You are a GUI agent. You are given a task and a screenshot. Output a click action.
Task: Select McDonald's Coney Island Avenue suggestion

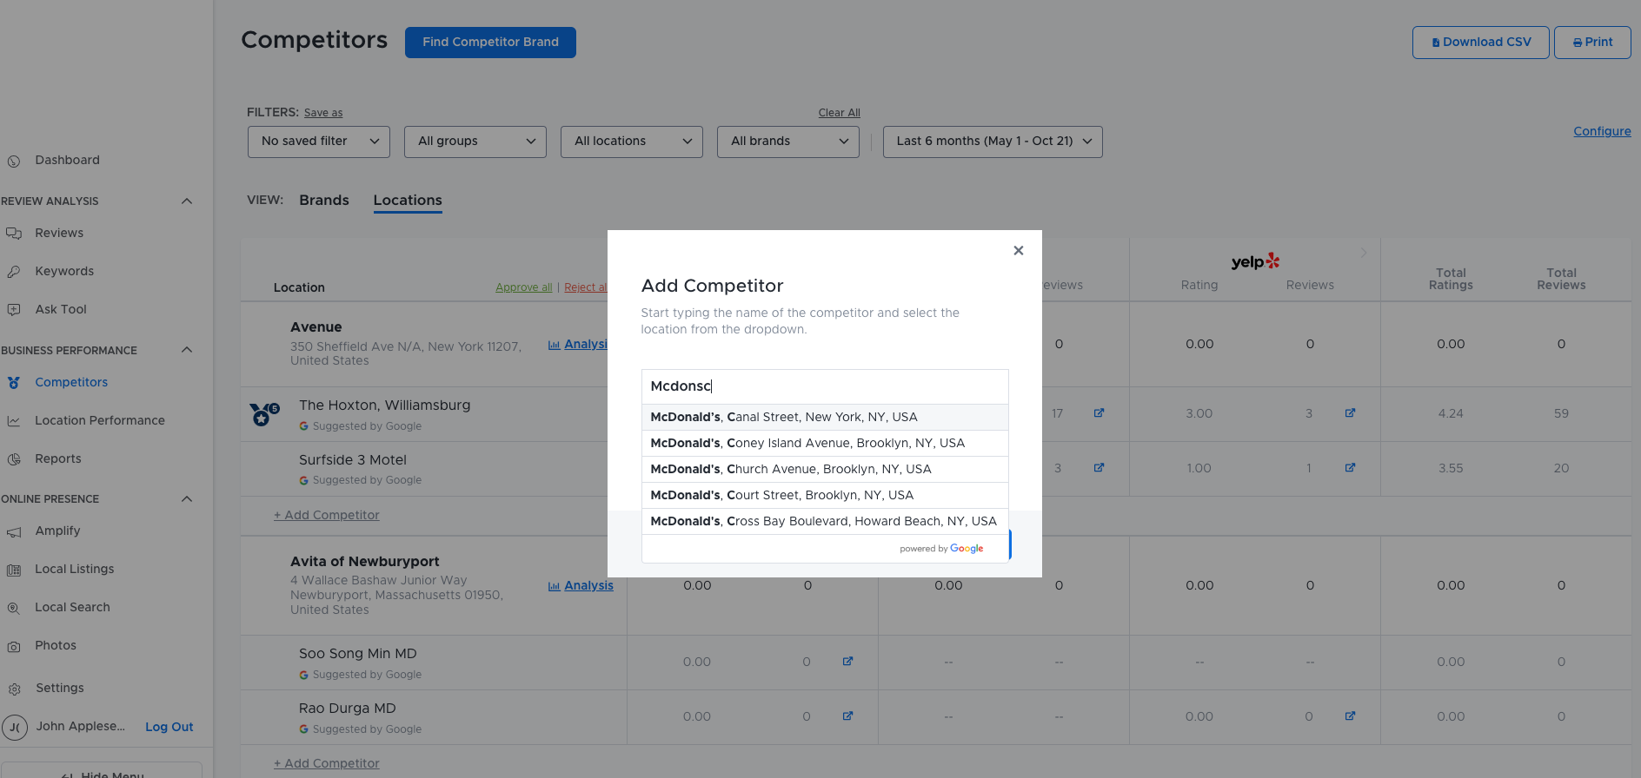(x=825, y=444)
